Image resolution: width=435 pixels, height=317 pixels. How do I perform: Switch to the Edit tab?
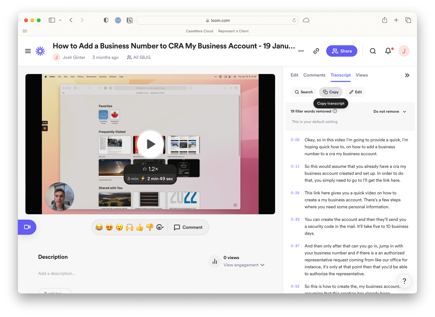click(294, 75)
